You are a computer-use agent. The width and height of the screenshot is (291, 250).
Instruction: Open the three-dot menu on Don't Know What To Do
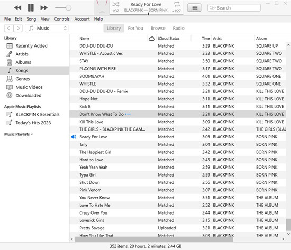point(128,114)
